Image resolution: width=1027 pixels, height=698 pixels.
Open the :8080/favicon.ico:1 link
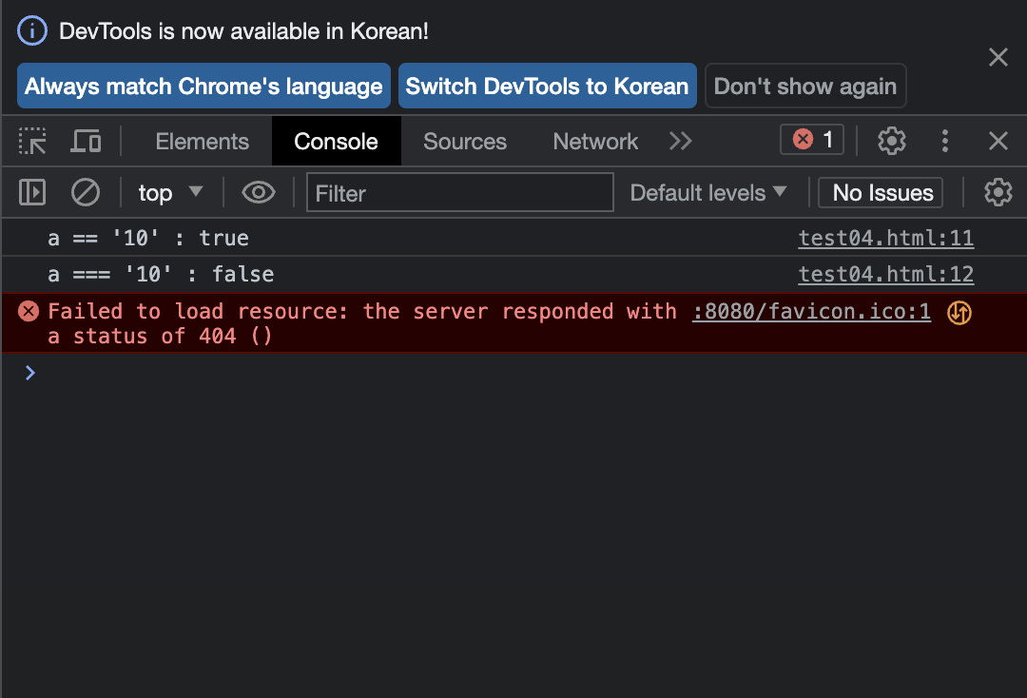pos(811,311)
